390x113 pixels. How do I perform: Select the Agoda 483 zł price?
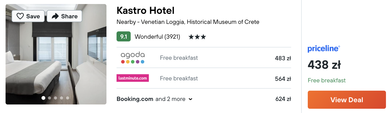283,58
